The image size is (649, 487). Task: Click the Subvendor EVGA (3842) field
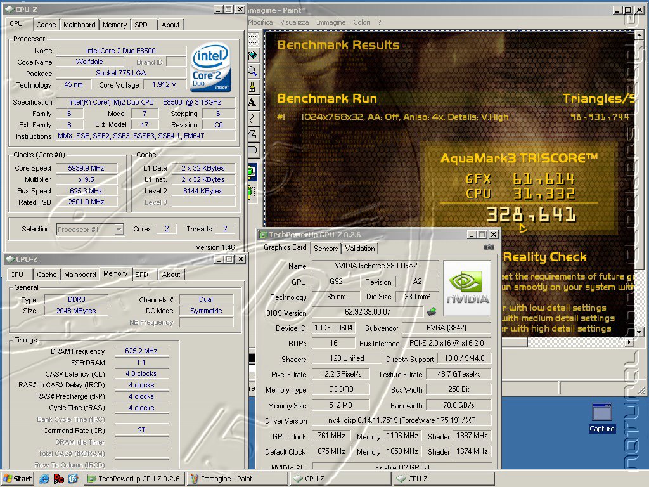(446, 328)
